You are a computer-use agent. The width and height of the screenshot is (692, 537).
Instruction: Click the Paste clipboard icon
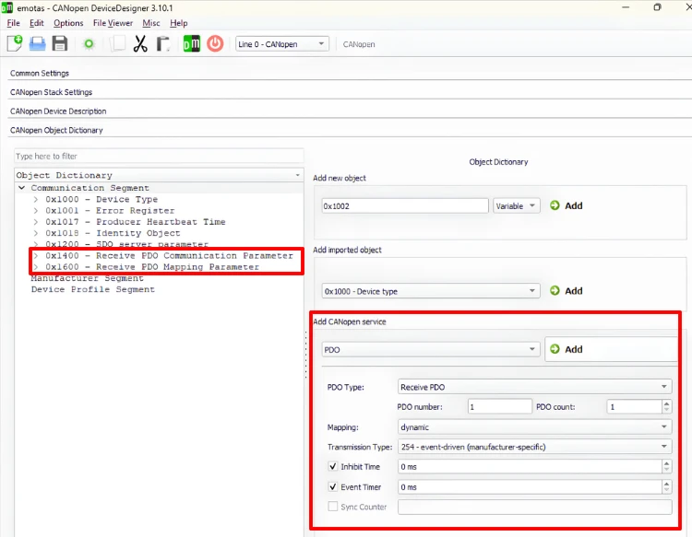(163, 43)
